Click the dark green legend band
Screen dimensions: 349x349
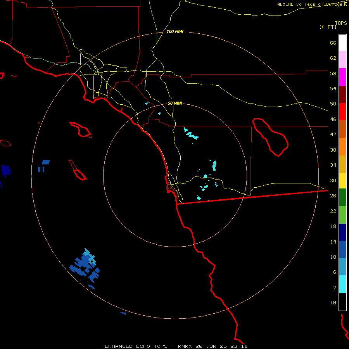point(342,197)
